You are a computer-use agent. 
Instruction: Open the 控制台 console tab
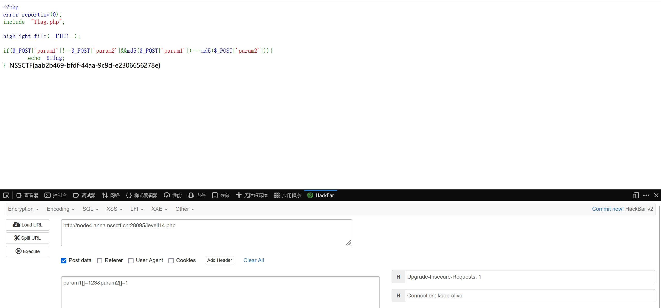[x=56, y=195]
